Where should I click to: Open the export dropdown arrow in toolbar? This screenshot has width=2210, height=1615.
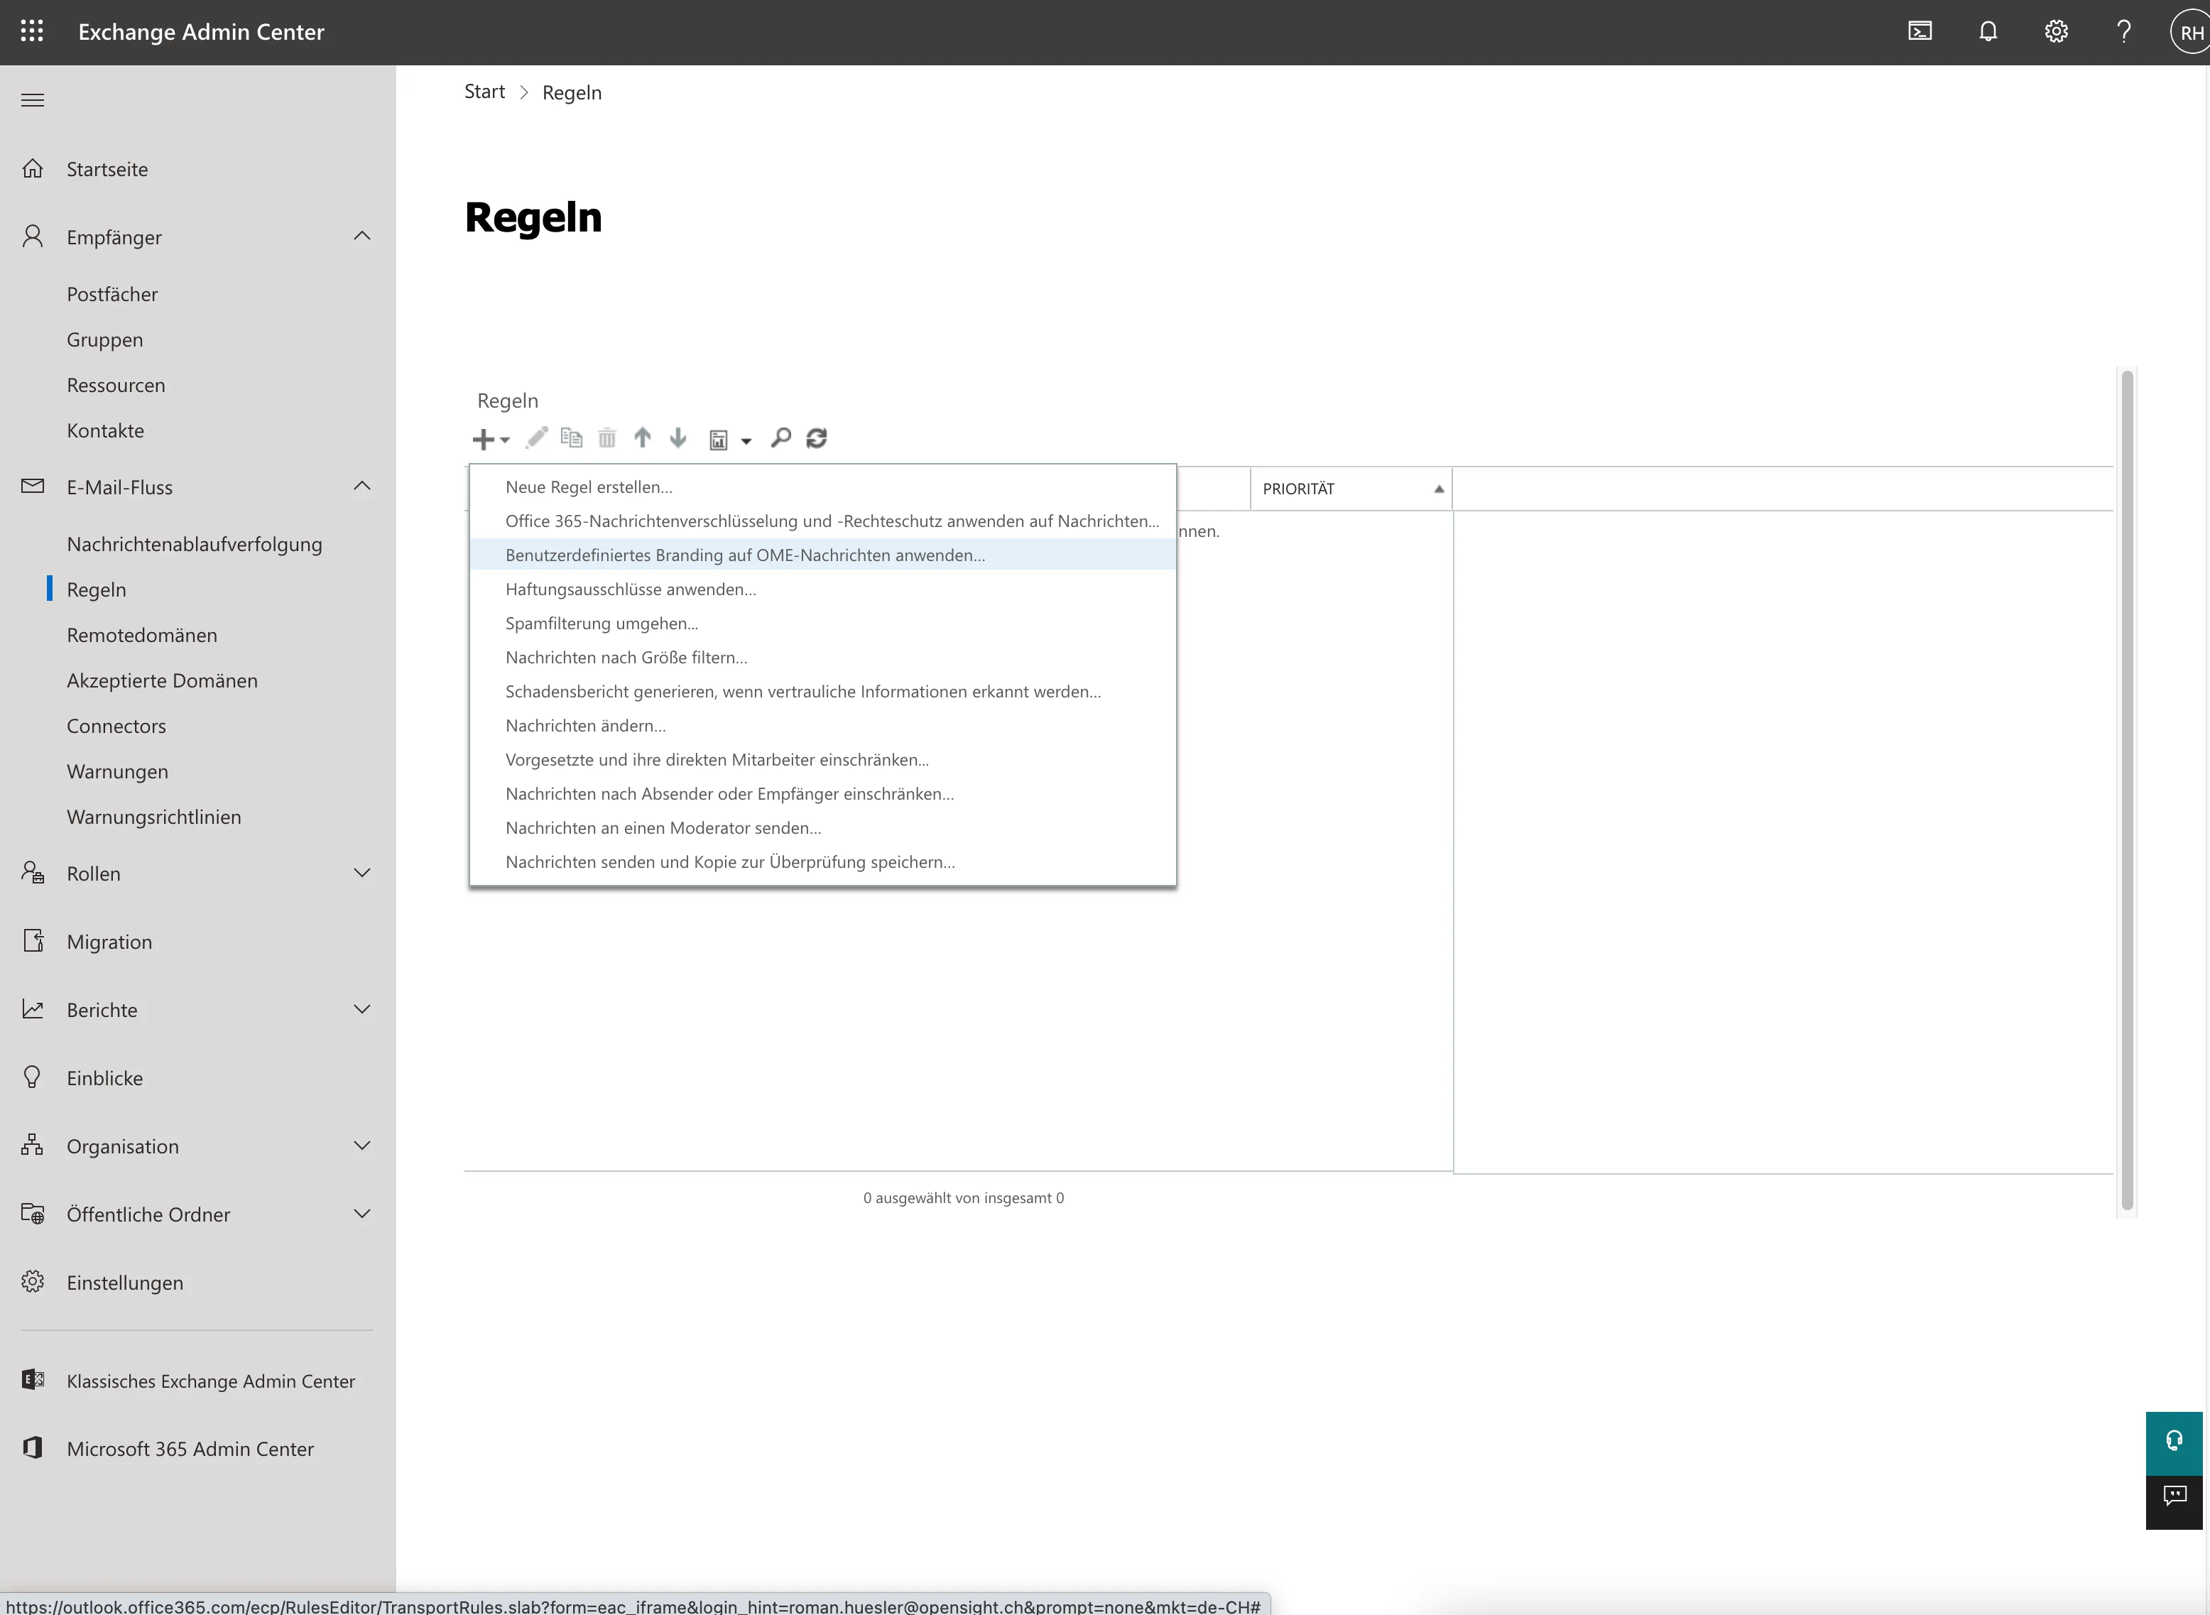pyautogui.click(x=746, y=441)
